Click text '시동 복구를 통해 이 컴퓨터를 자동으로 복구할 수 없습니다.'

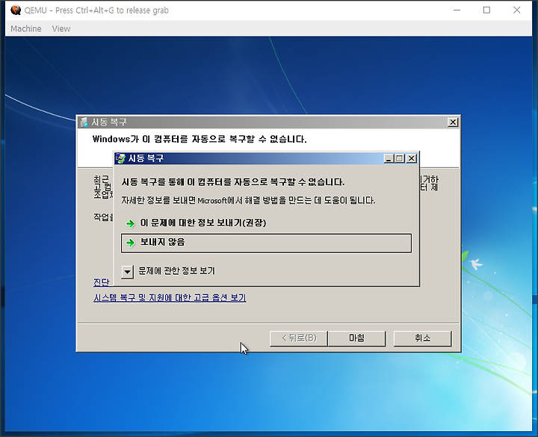233,182
